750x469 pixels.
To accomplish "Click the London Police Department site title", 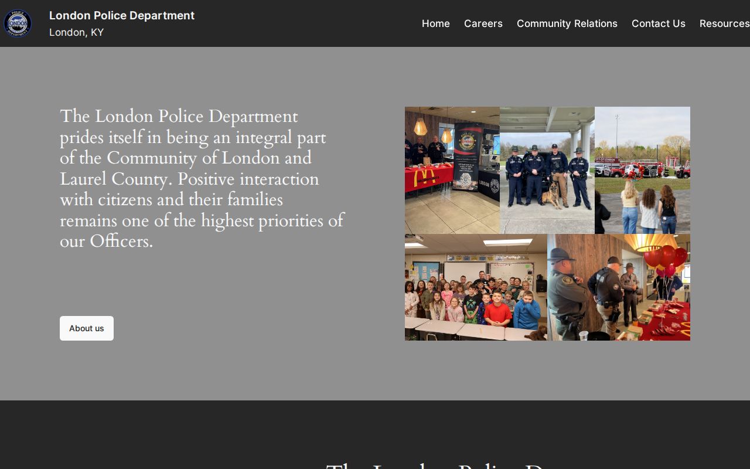I will coord(122,15).
